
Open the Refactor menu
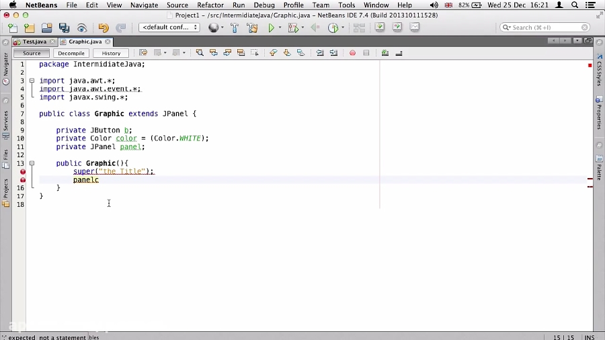click(x=210, y=5)
